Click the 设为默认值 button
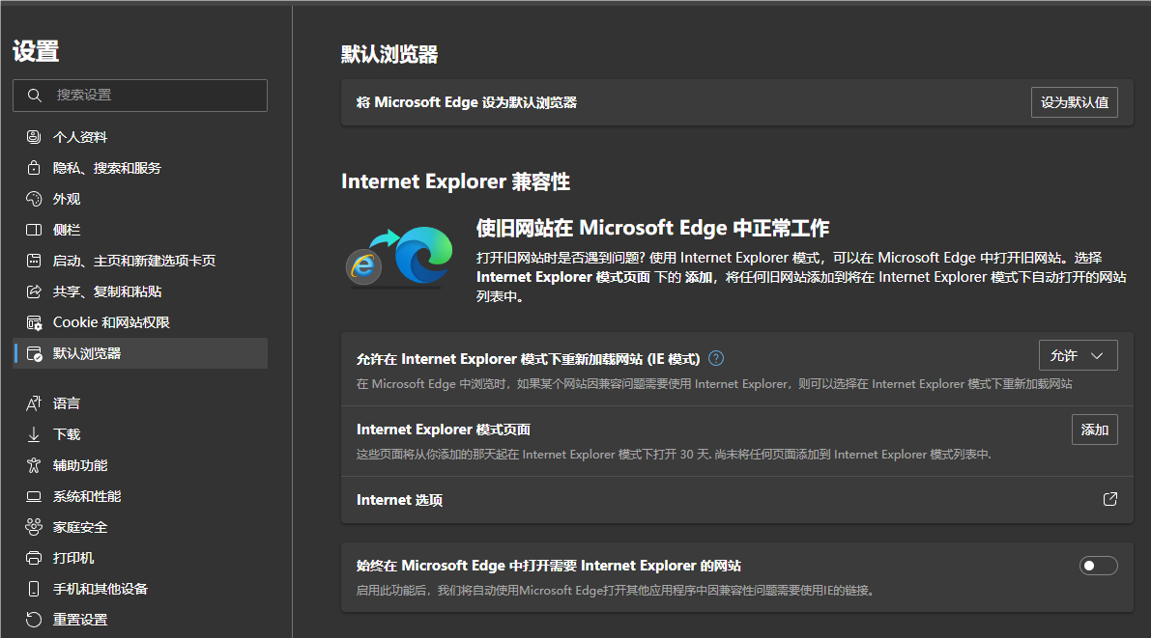 click(x=1074, y=102)
